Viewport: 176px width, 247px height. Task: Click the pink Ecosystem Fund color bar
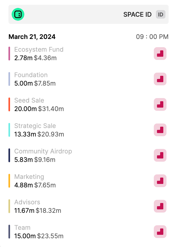click(x=9, y=54)
